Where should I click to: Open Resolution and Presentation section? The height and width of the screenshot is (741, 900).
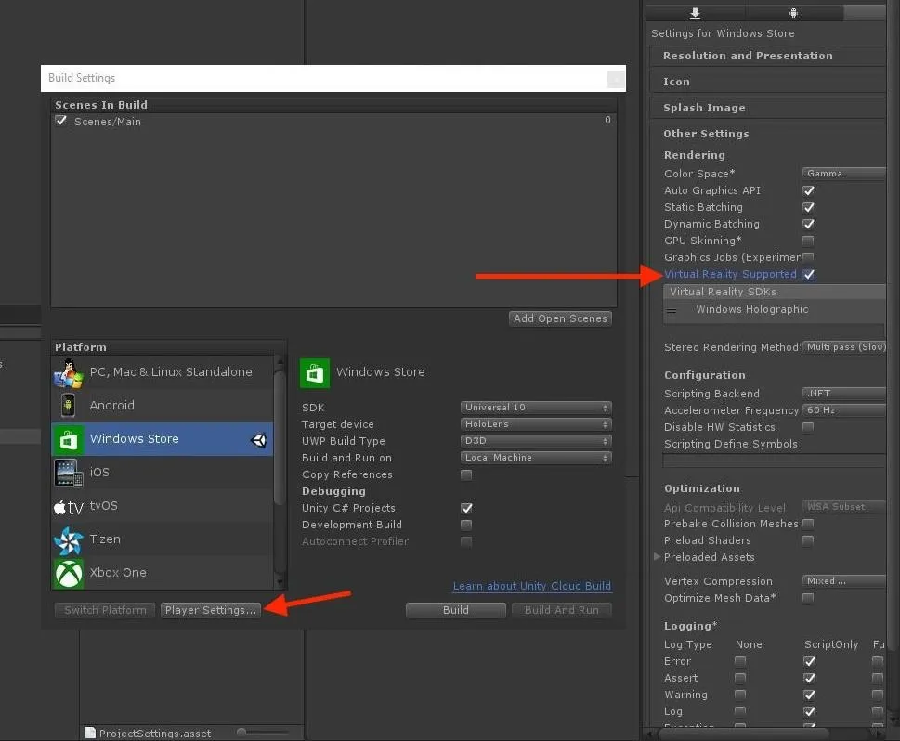click(768, 56)
